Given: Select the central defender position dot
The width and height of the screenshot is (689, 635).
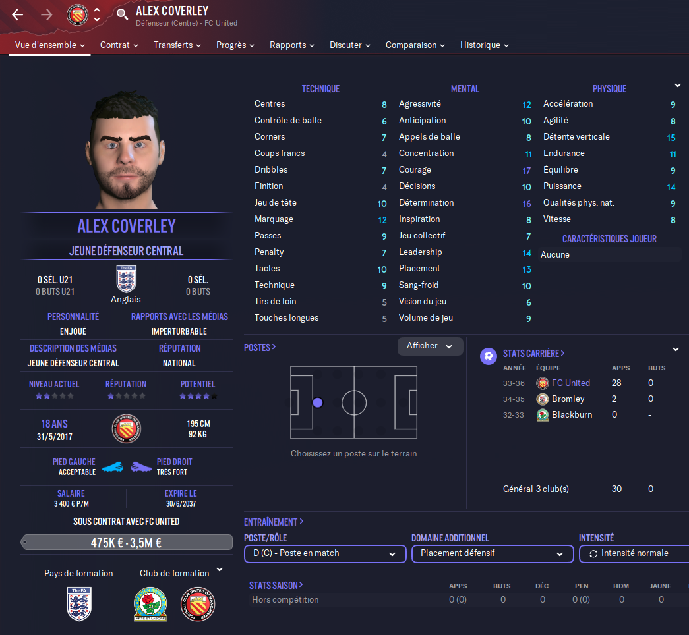Looking at the screenshot, I should tap(318, 402).
